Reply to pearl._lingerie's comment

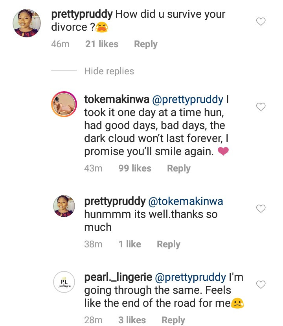click(x=173, y=320)
